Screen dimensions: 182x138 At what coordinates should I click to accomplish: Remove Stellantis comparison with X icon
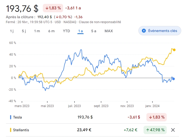(x=173, y=130)
